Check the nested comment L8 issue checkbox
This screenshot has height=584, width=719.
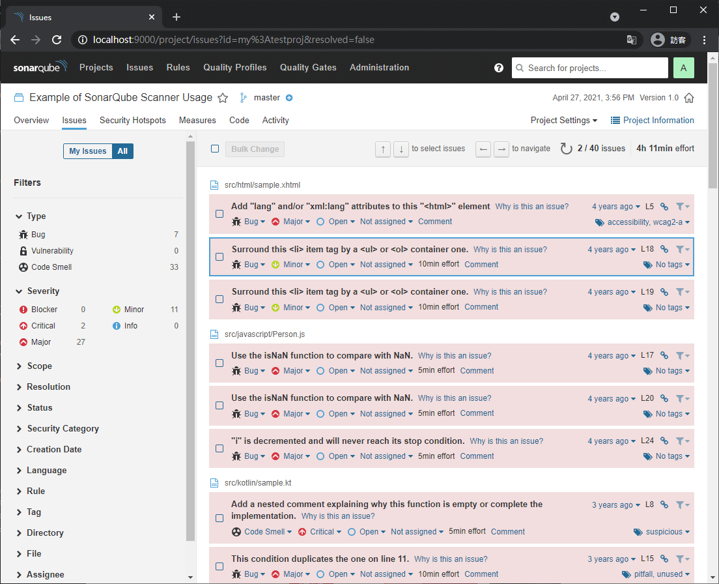(219, 518)
